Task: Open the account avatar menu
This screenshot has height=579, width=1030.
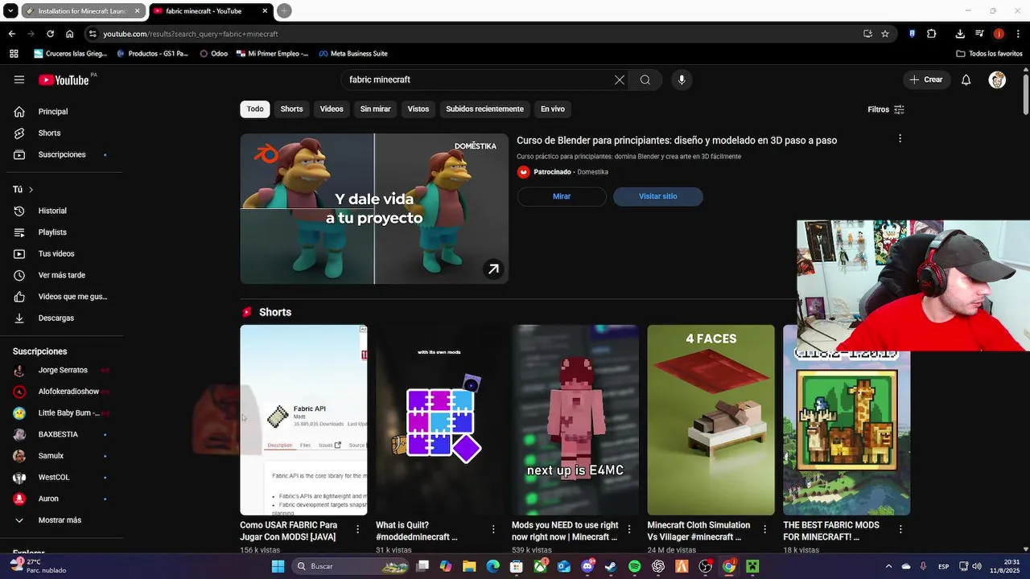Action: (x=997, y=80)
